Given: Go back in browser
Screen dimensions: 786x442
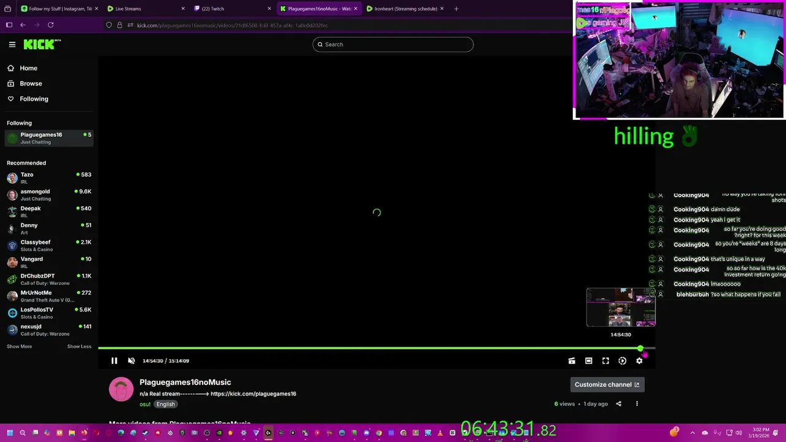Looking at the screenshot, I should (23, 25).
